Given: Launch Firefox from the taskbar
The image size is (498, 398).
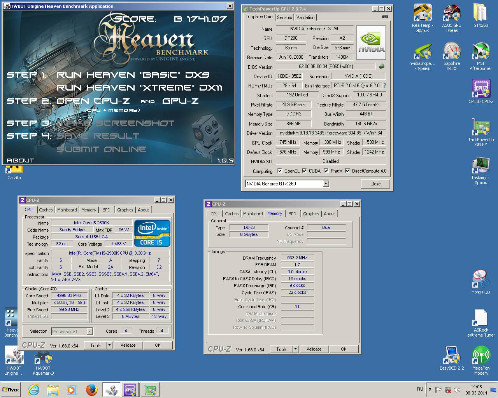Looking at the screenshot, I should click(91, 390).
